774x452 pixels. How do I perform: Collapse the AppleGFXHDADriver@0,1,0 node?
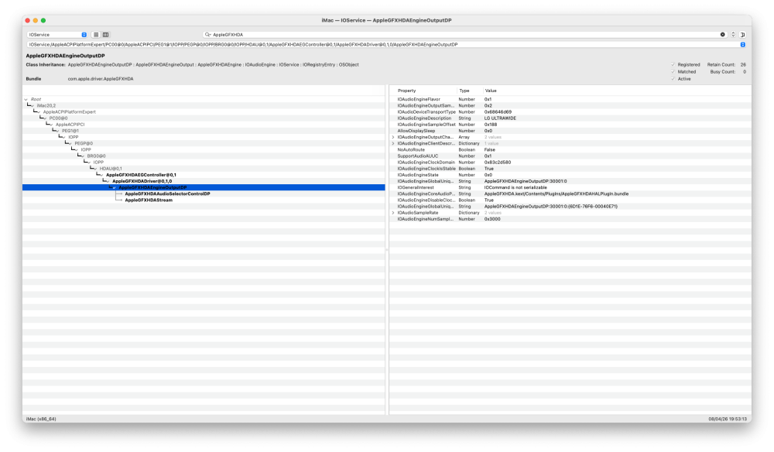[x=108, y=181]
